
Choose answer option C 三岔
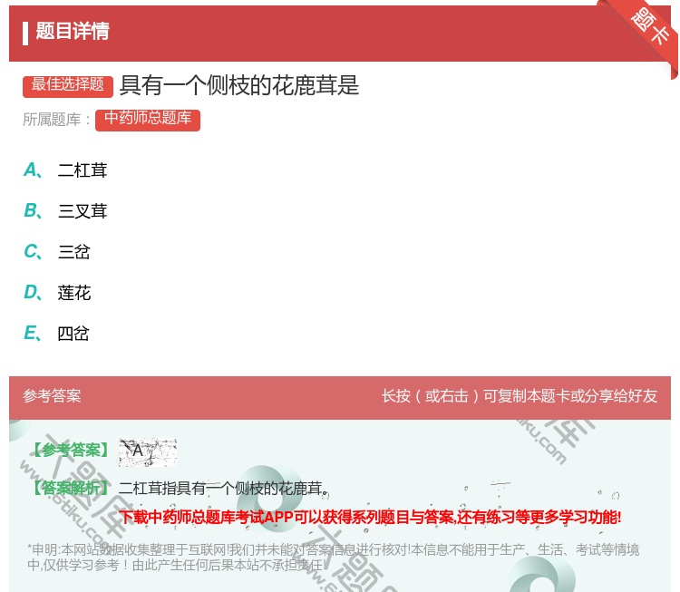point(57,251)
